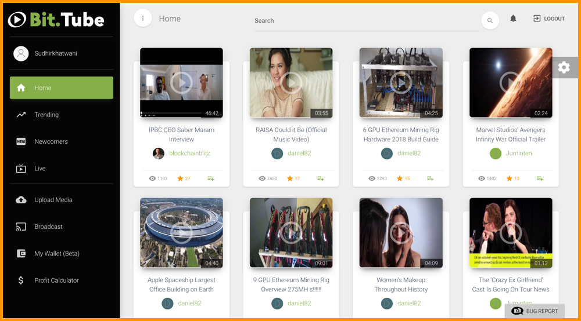This screenshot has width=581, height=321.
Task: Click the 2850 views eye icon
Action: (262, 178)
